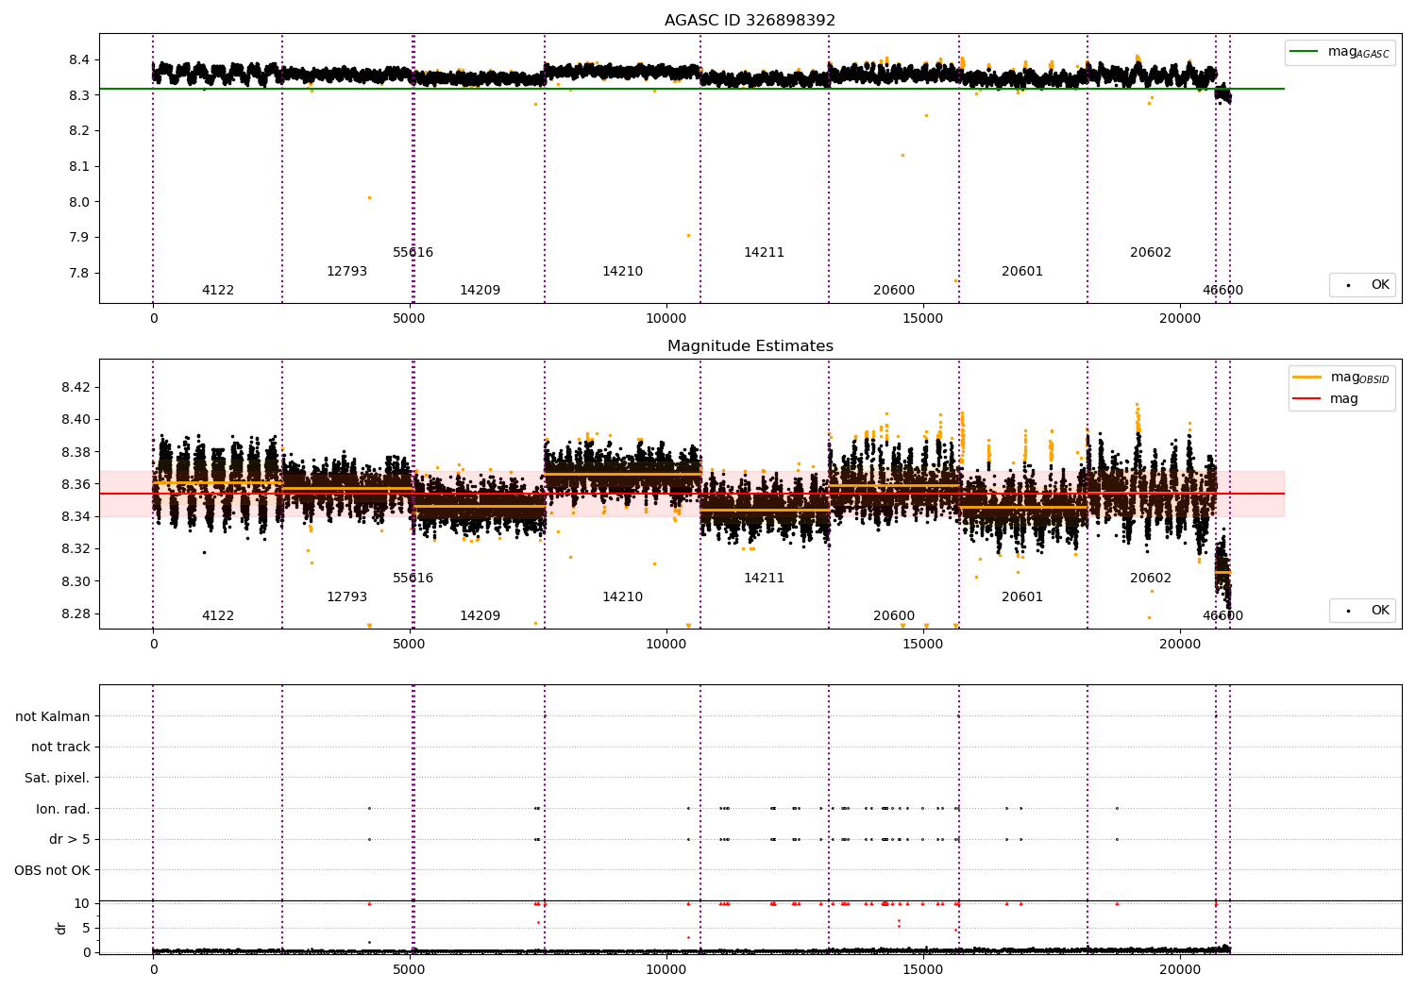This screenshot has height=991, width=1416.
Task: Select the mag OBSID legend entry
Action: (x=1341, y=378)
